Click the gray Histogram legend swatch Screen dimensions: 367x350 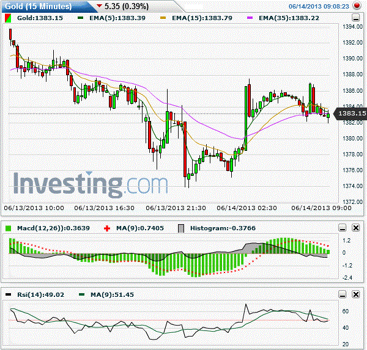point(181,228)
